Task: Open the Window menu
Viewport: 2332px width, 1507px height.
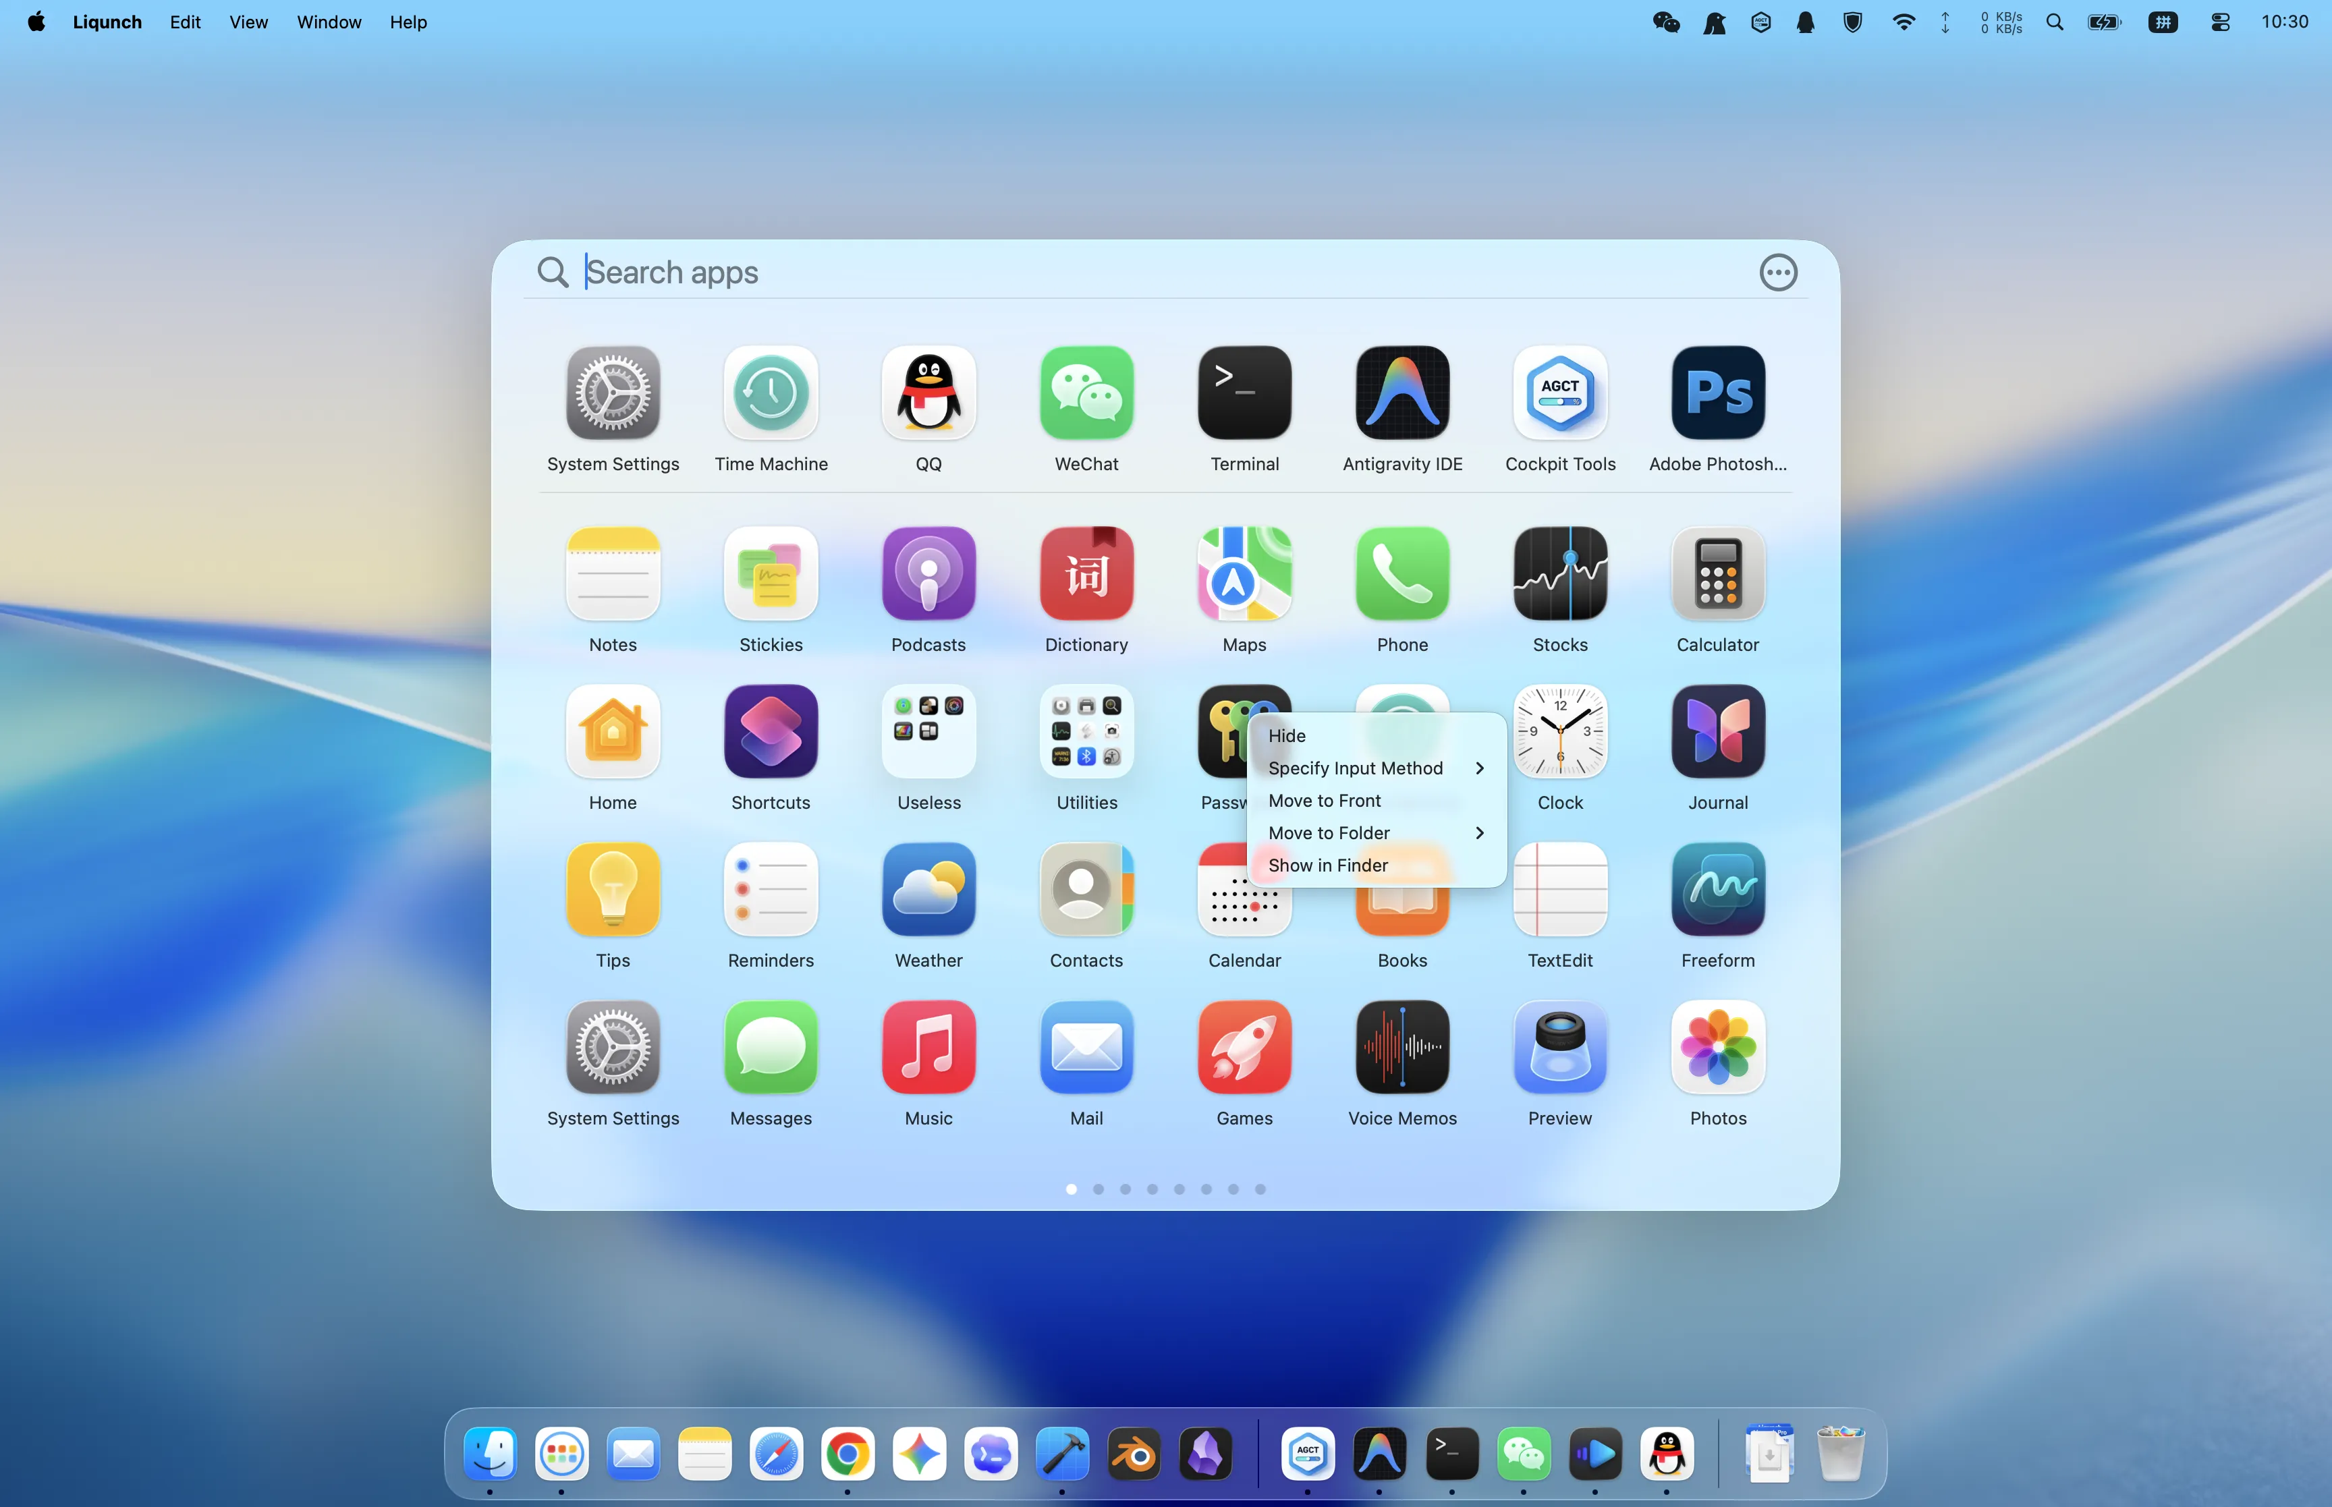Action: pyautogui.click(x=329, y=22)
